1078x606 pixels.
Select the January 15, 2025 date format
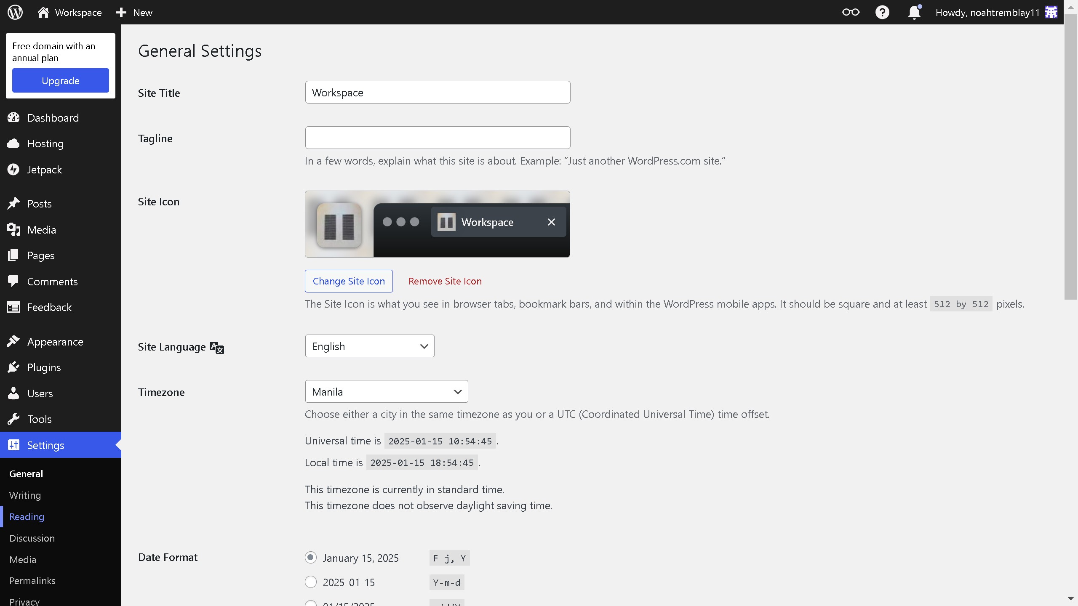pos(311,558)
